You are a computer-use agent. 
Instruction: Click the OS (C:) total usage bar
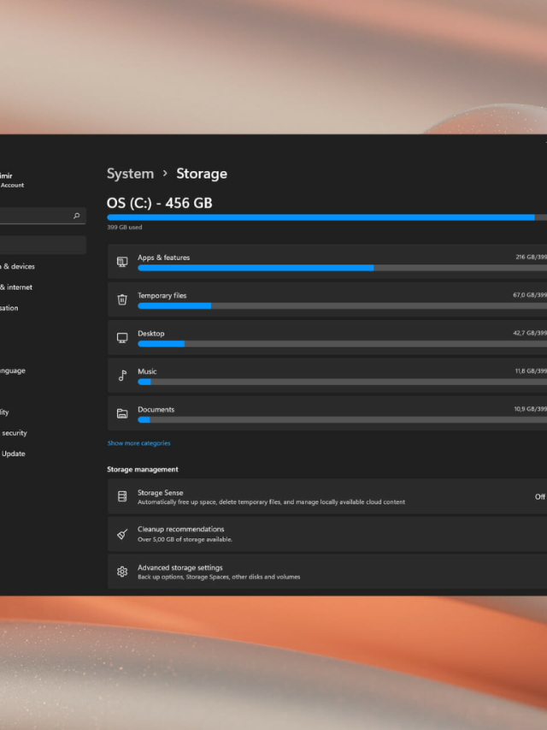(327, 217)
